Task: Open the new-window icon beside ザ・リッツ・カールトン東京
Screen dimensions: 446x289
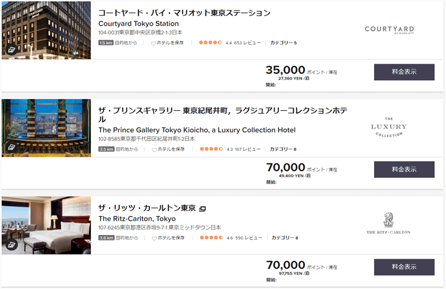Action: pos(202,209)
